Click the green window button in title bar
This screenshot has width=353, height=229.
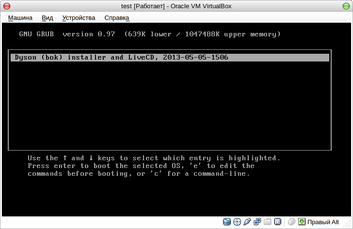pyautogui.click(x=346, y=6)
